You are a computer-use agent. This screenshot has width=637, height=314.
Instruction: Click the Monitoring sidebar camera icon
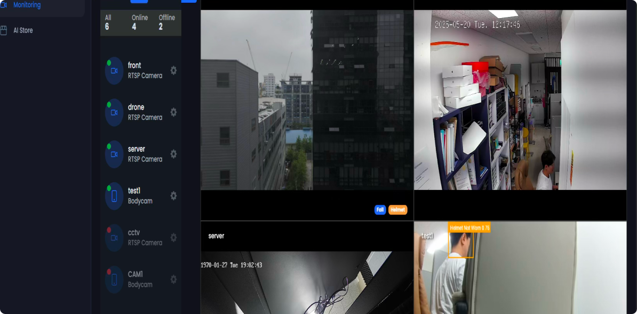[x=4, y=5]
